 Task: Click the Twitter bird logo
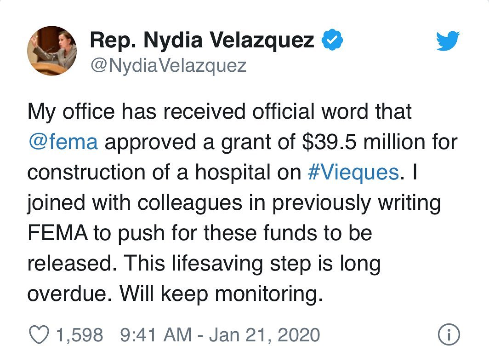point(448,40)
